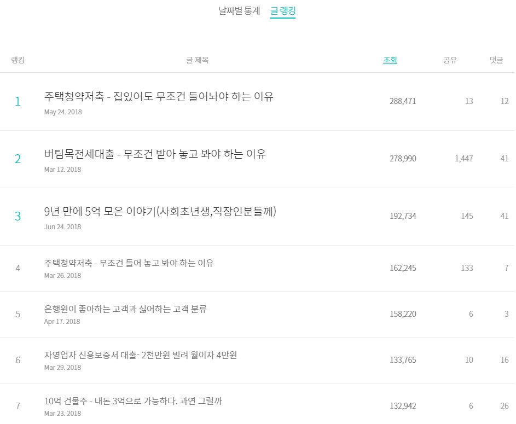Open post 주택청약저축 - 집있어도 무조건 들어놔야 하는 이유
This screenshot has width=516, height=424.
[x=159, y=97]
